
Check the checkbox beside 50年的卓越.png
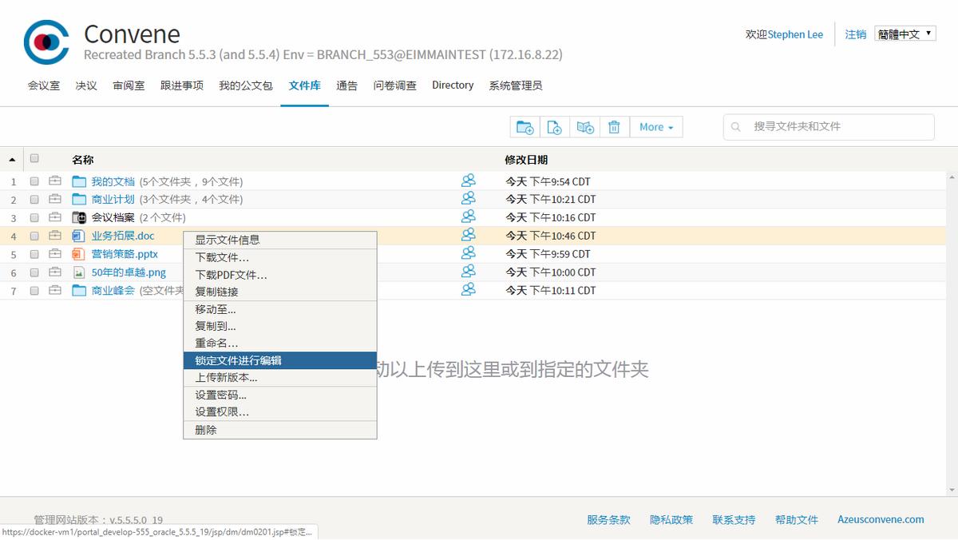pos(34,272)
